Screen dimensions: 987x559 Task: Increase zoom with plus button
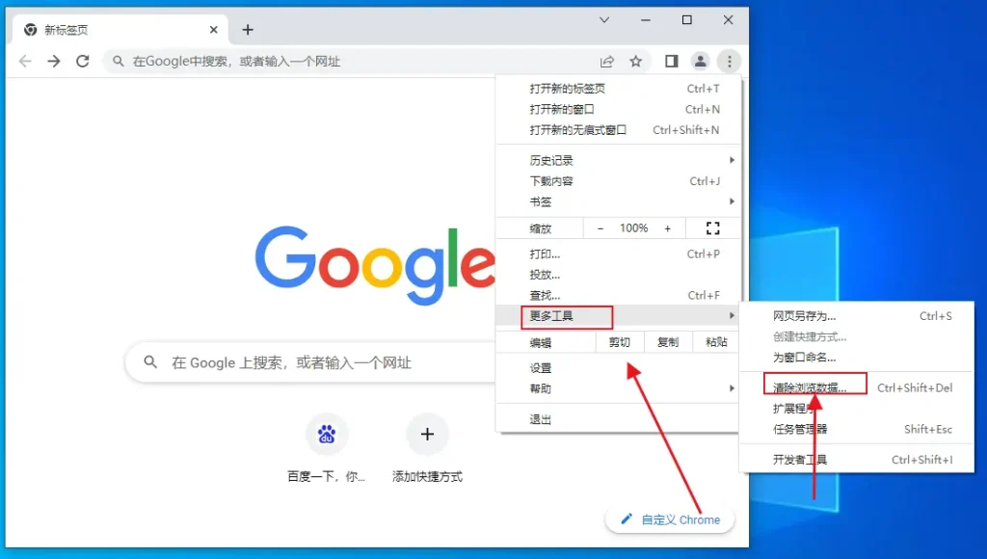[667, 228]
